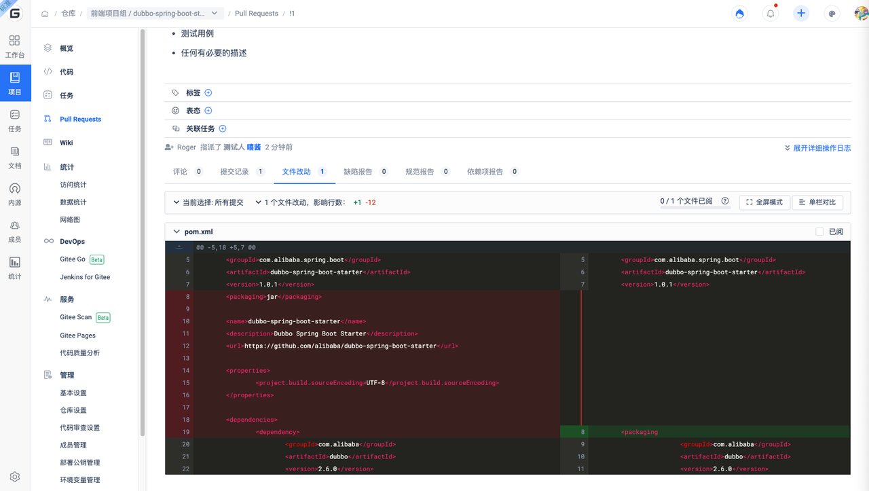Switch to the 规范报告 tab

tap(428, 172)
